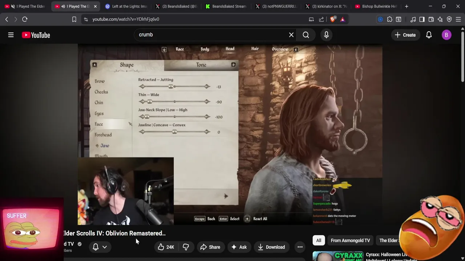Open the Brave VPN shield icon

point(449,19)
